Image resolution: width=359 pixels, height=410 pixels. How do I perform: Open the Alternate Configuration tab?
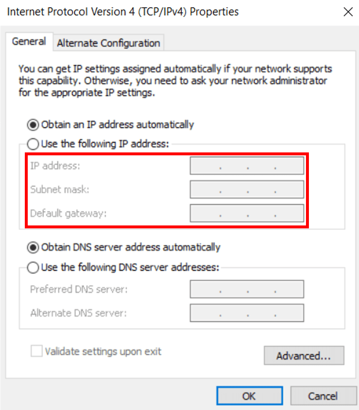pyautogui.click(x=108, y=43)
